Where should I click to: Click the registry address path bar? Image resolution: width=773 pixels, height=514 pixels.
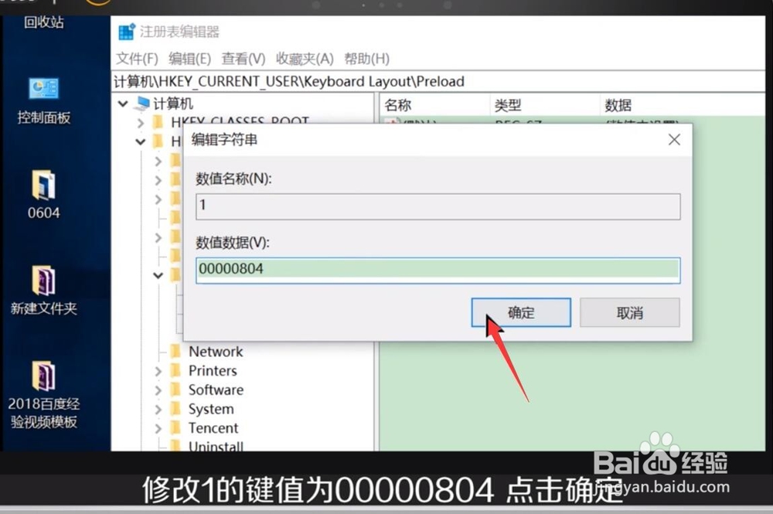[x=439, y=81]
